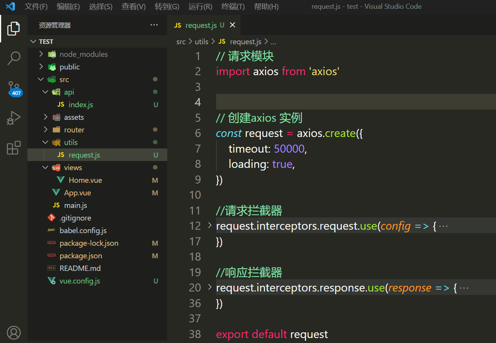Screen dimensions: 496x343
Task: Click the public folder icon
Action: [52, 67]
